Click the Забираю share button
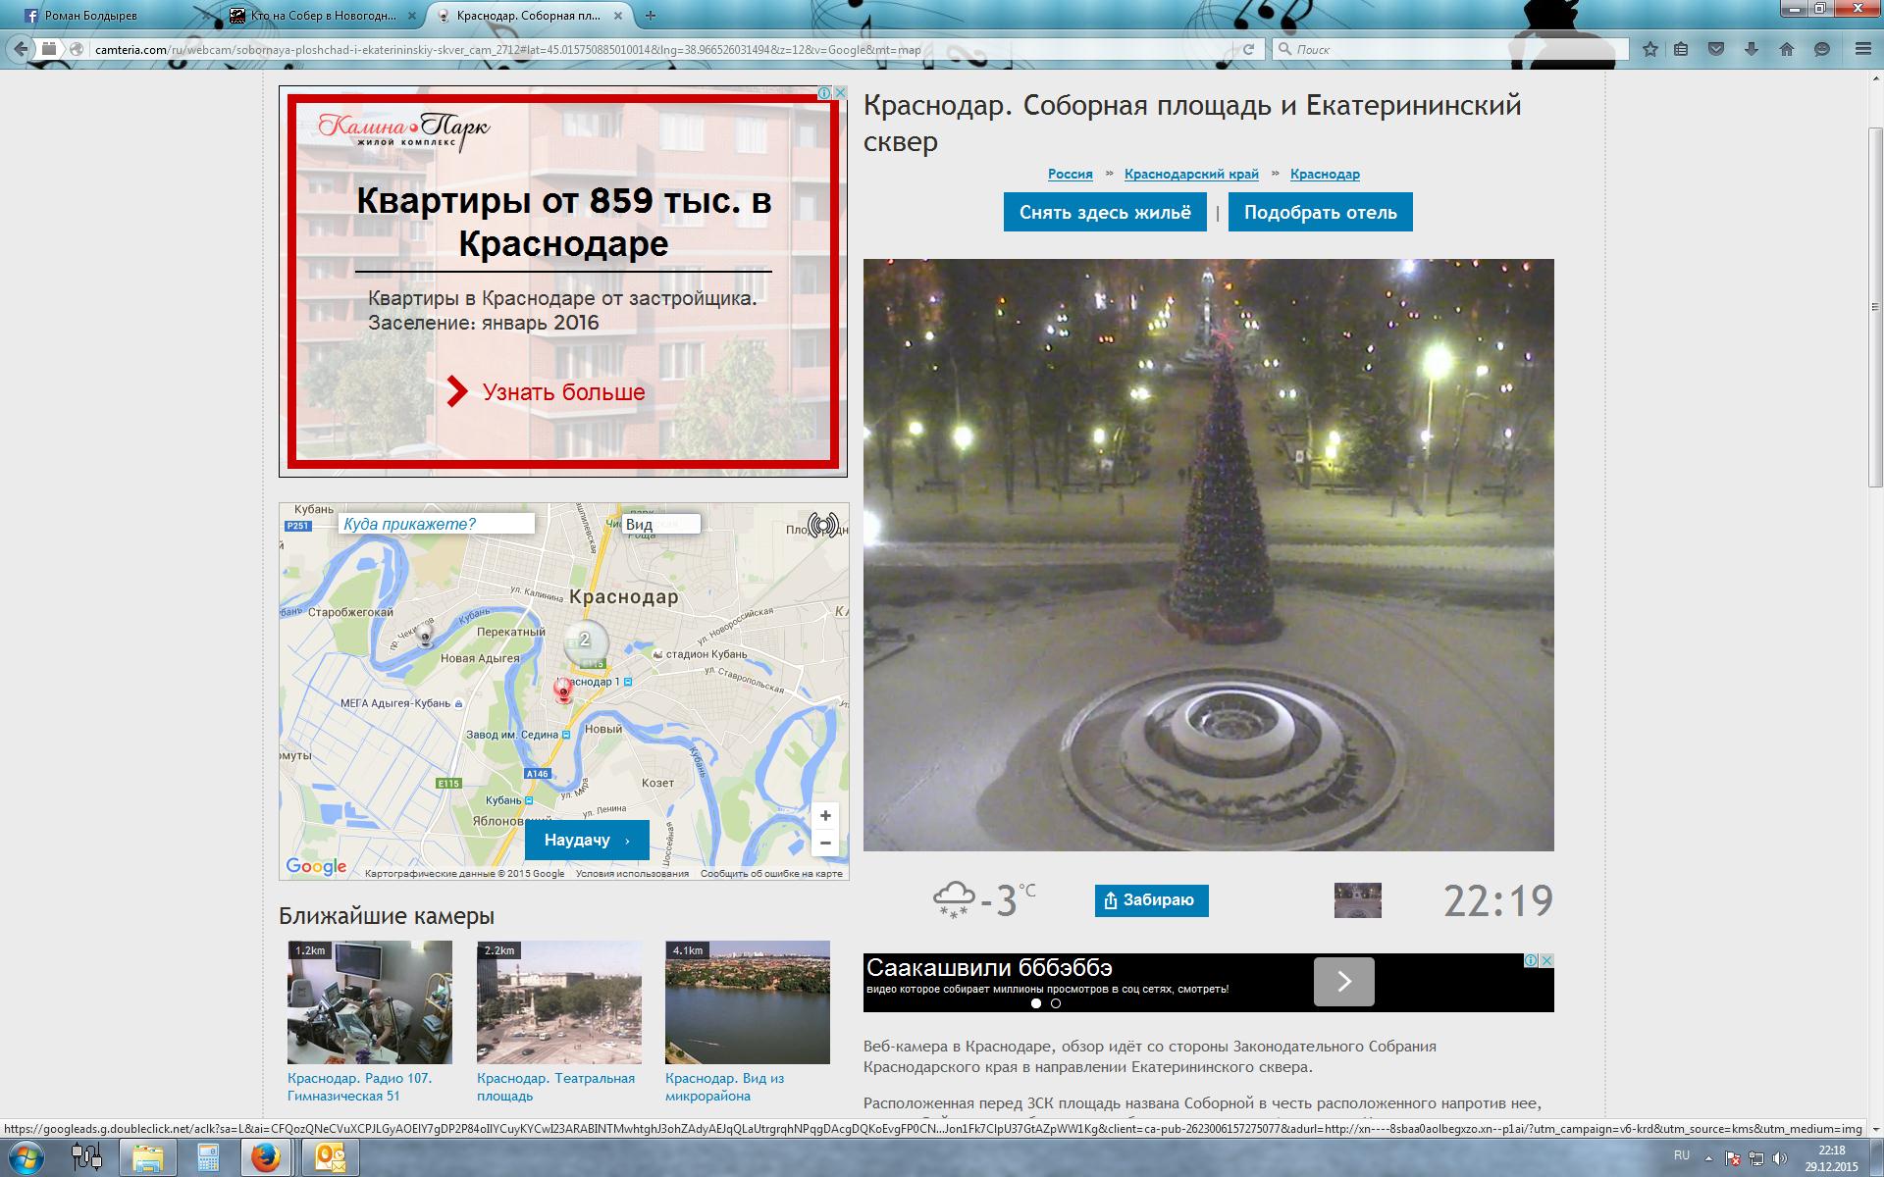 click(x=1151, y=900)
